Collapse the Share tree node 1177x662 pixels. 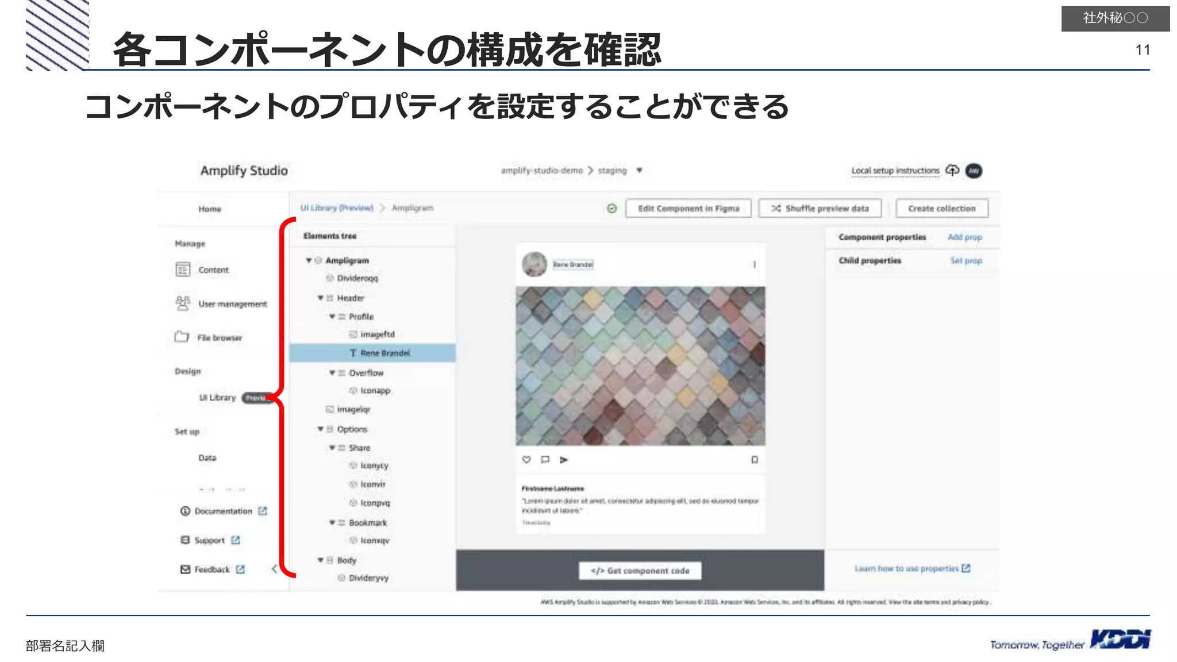[x=332, y=447]
